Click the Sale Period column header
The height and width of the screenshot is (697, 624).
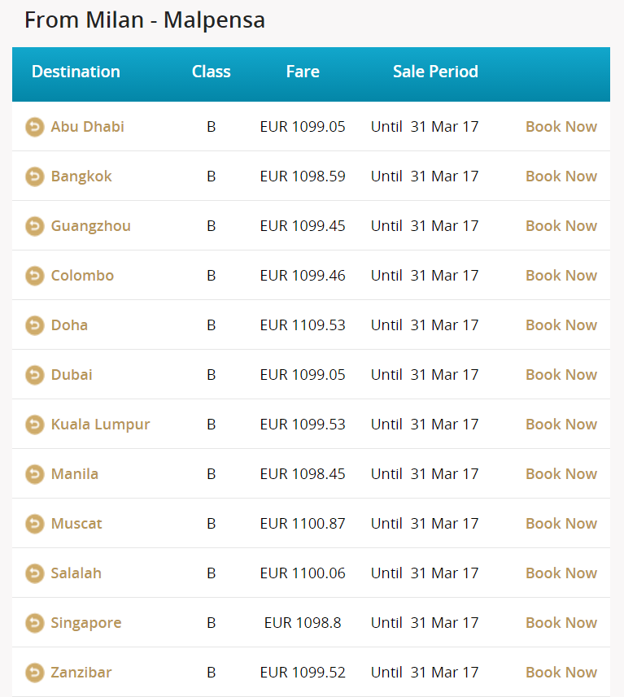coord(435,72)
